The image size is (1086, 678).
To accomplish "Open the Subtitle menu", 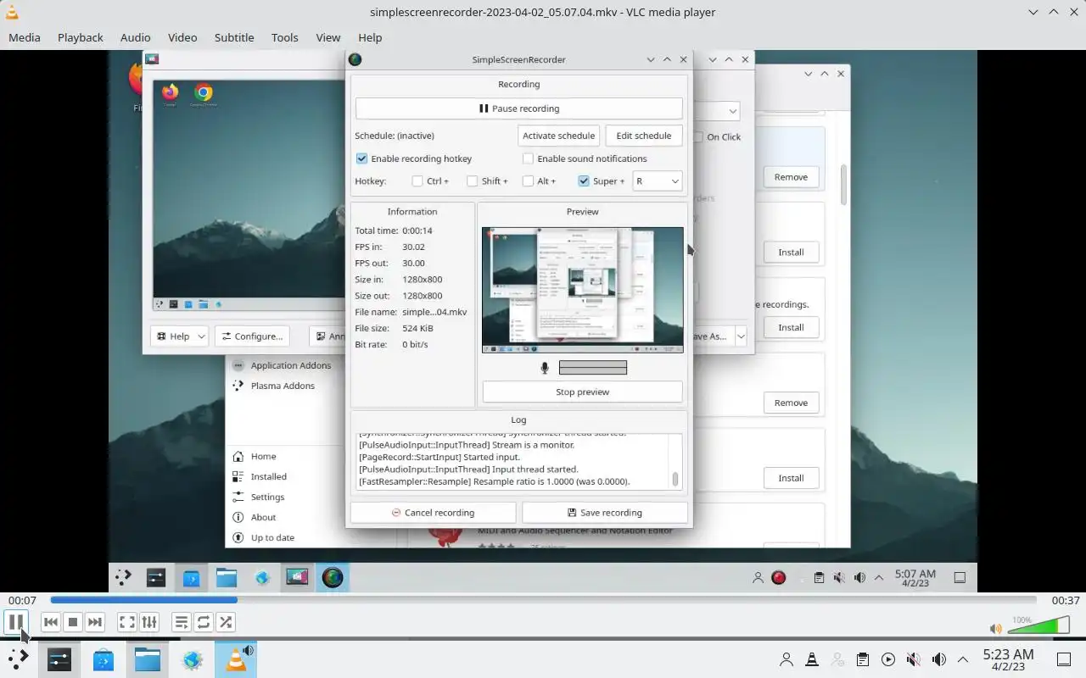I will click(x=234, y=37).
